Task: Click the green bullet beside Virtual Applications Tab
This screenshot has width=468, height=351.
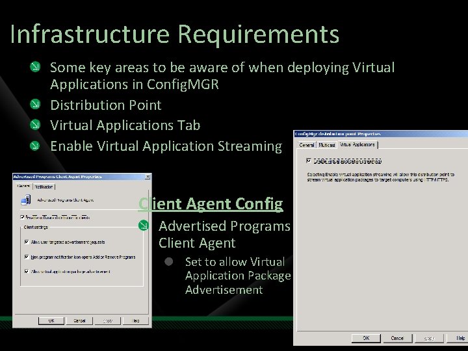Action: (35, 124)
